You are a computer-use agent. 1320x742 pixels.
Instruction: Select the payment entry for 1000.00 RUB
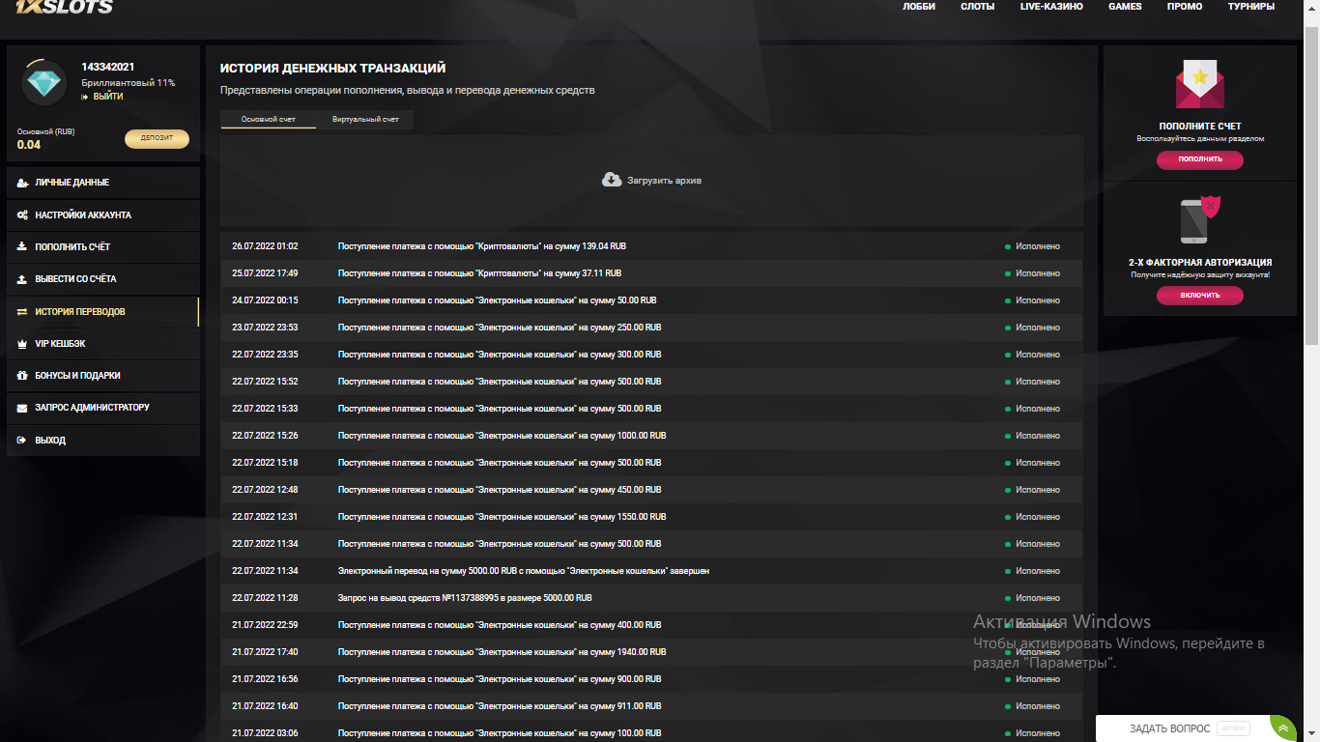(502, 436)
